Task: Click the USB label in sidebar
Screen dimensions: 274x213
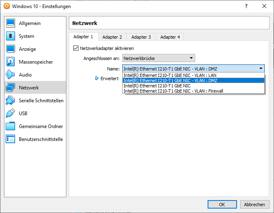Action: (x=23, y=113)
